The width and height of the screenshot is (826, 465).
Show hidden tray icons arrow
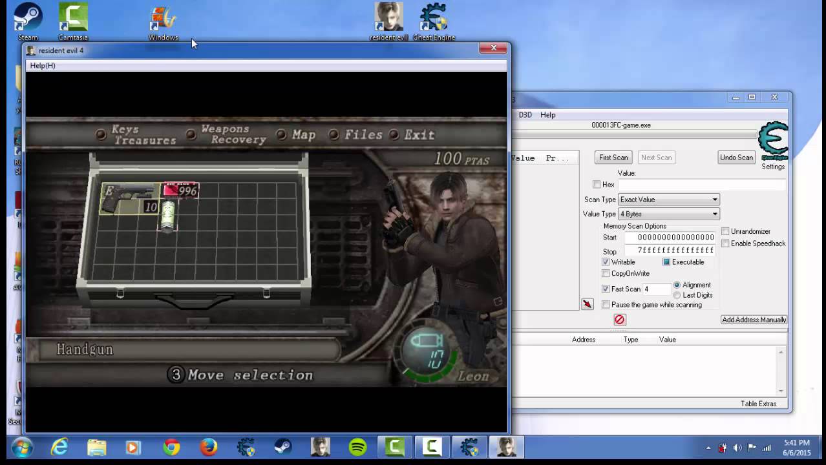tap(708, 448)
